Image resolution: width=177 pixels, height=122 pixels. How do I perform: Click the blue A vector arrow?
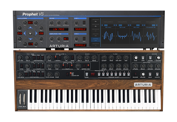[x=25, y=33]
